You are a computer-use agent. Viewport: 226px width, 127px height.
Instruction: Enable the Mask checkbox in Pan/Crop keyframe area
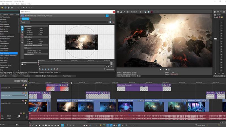click(22, 64)
